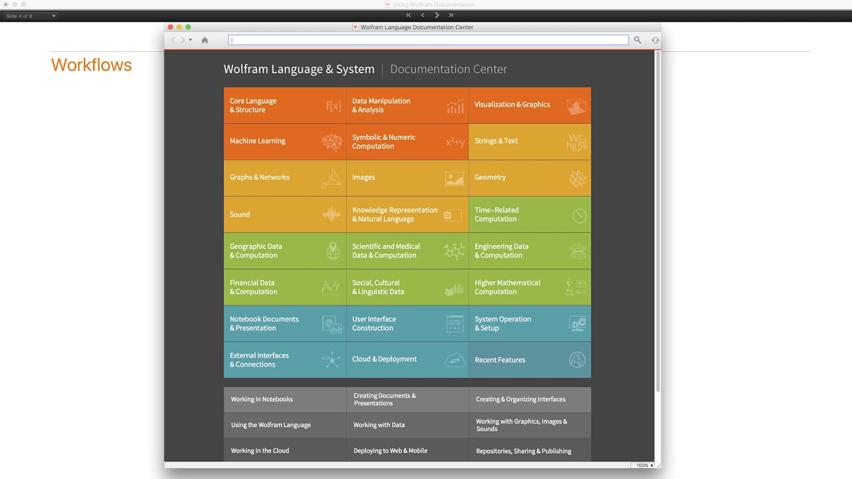Open Creating Documents & Presentations workflow
This screenshot has width=852, height=479.
click(x=407, y=399)
